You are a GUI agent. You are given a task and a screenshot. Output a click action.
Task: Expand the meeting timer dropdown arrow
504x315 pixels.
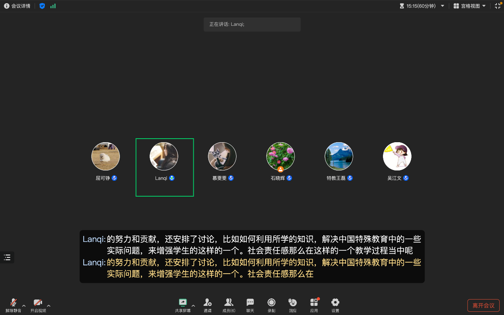pyautogui.click(x=442, y=6)
